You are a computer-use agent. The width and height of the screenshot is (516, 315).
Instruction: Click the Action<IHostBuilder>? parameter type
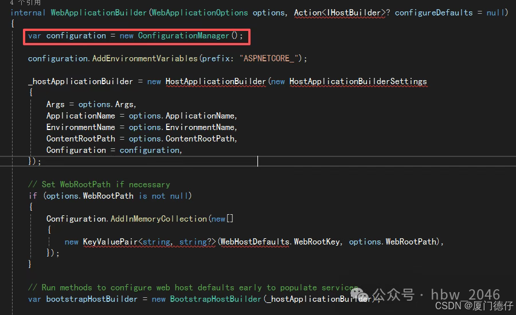[x=342, y=13]
